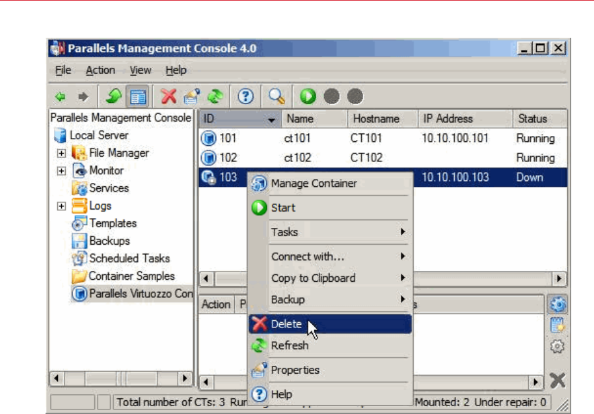Sort by the Hostname column header
The height and width of the screenshot is (414, 594).
383,119
